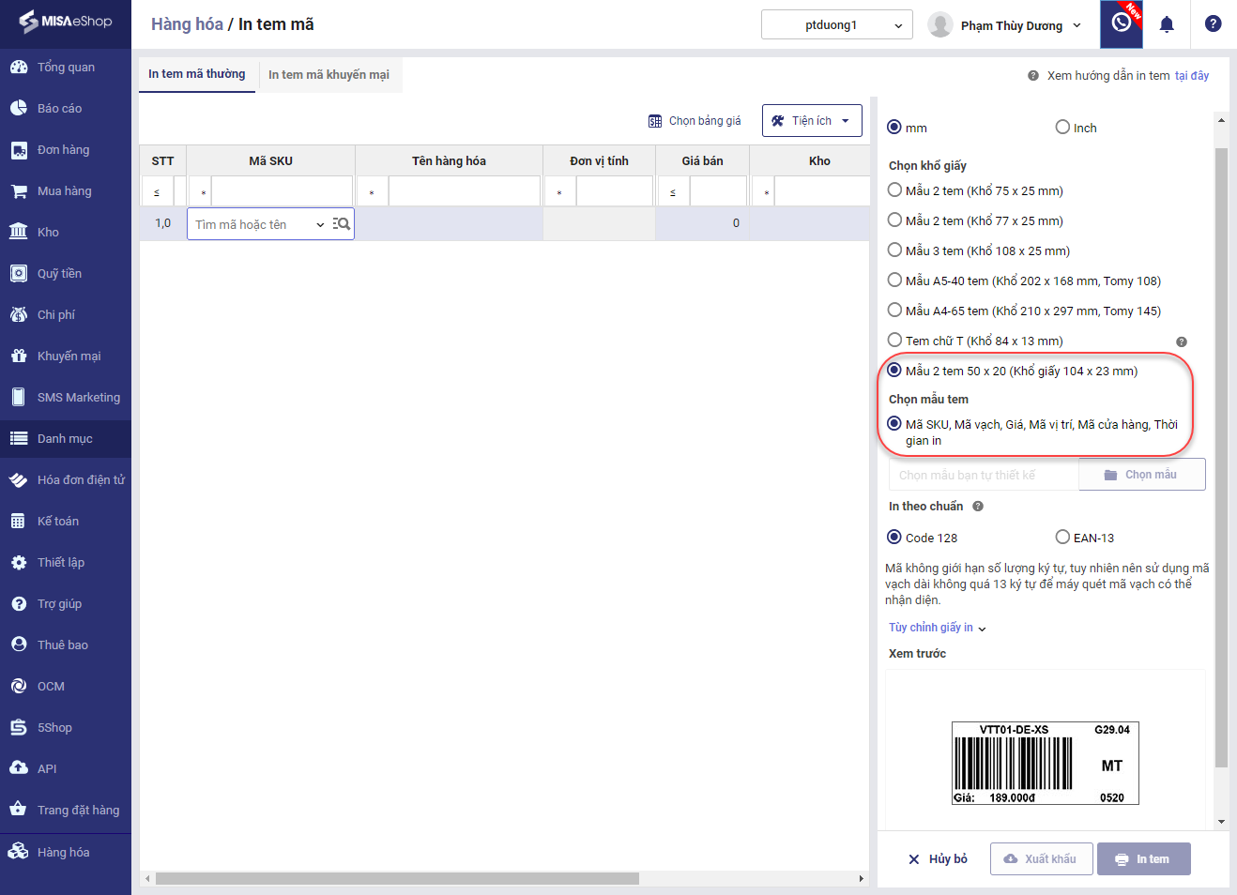Switch to In tem mã khuyến mại tab
The height and width of the screenshot is (895, 1237).
(328, 75)
